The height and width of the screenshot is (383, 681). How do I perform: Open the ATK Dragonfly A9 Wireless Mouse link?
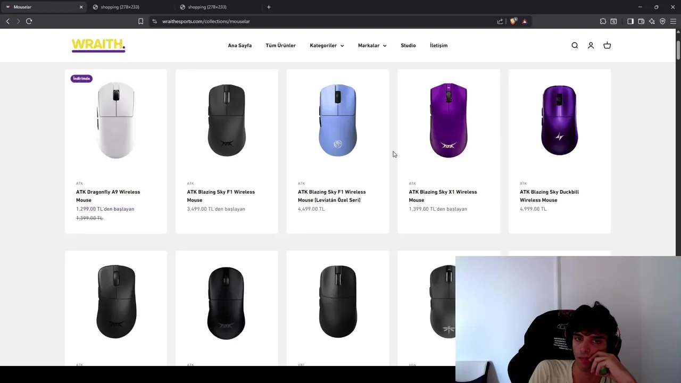point(108,196)
